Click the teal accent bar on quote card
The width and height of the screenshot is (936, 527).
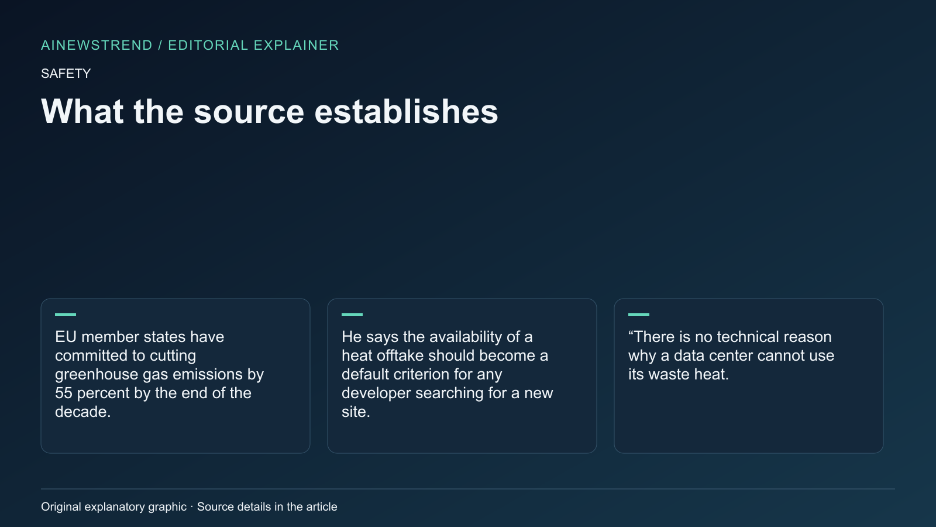point(639,314)
